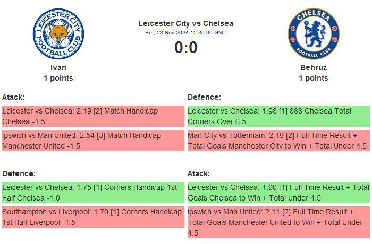Select the Leicester City vs Chelsea title
Screen dimensions: 372x244
click(x=186, y=23)
